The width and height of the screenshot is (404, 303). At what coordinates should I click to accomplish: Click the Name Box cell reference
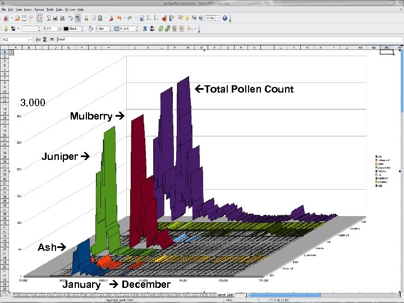click(x=15, y=39)
